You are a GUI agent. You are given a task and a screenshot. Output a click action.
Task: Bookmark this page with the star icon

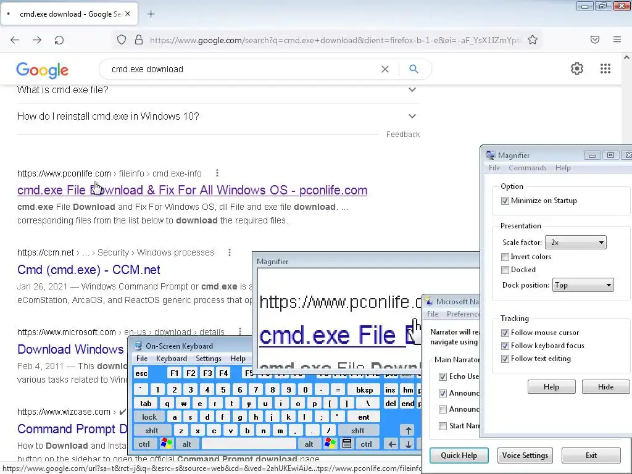[533, 39]
